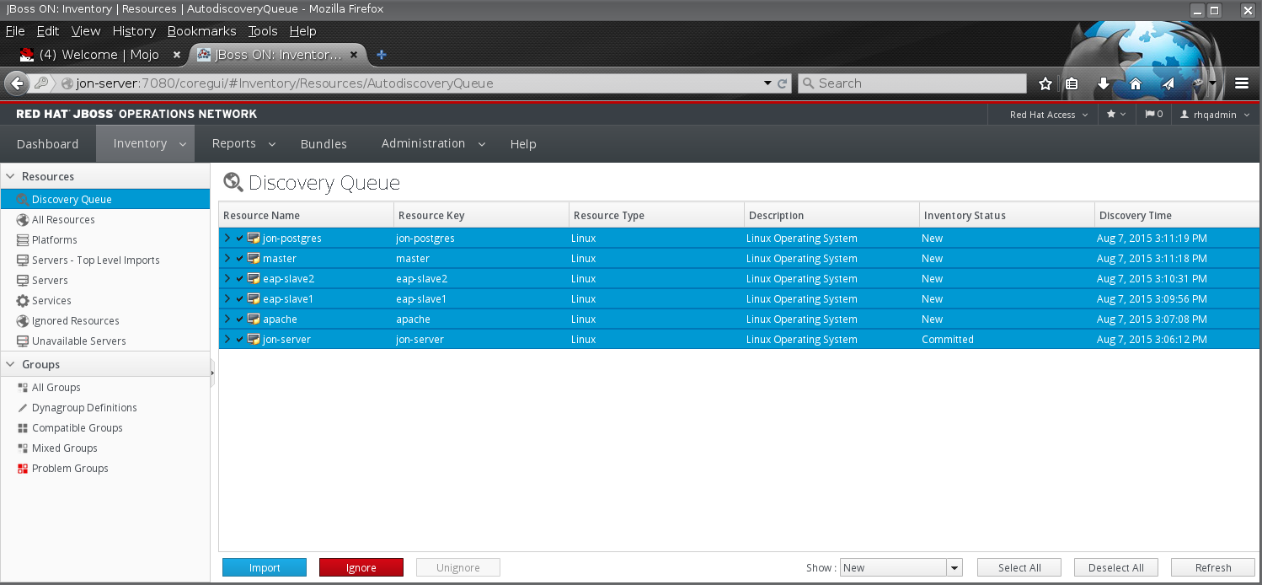The width and height of the screenshot is (1262, 585).
Task: Open the favorites star menu in JBoss header
Action: point(1116,115)
